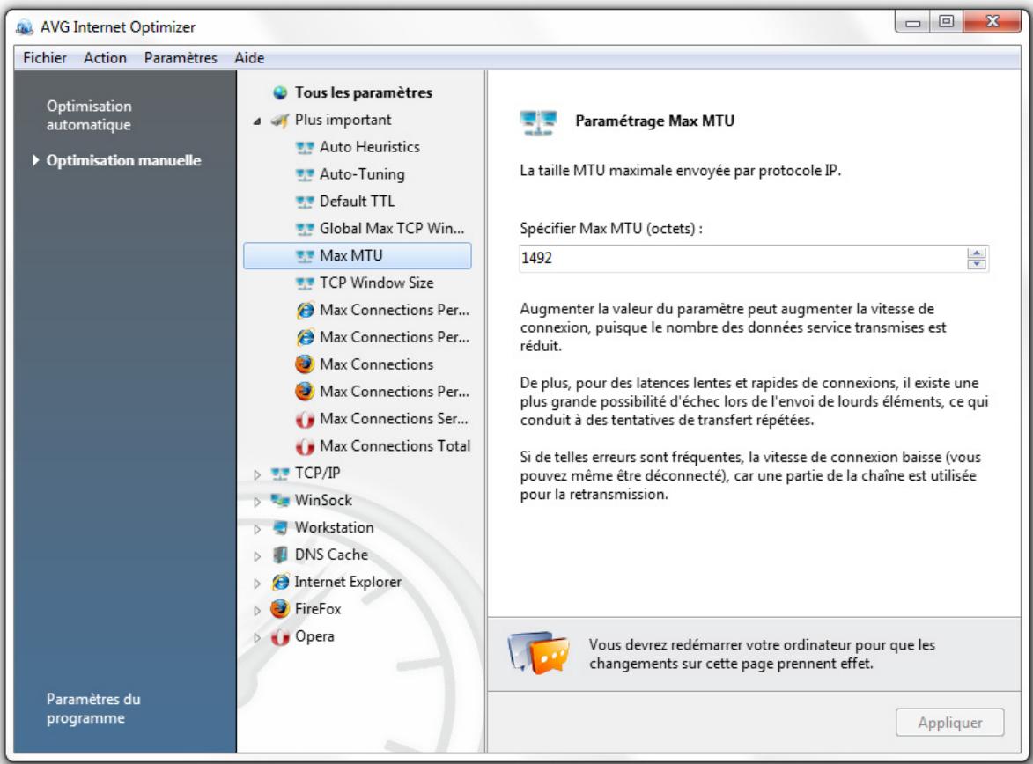The width and height of the screenshot is (1033, 764).
Task: Click the Paramétrage Max MTU header icon
Action: [538, 122]
